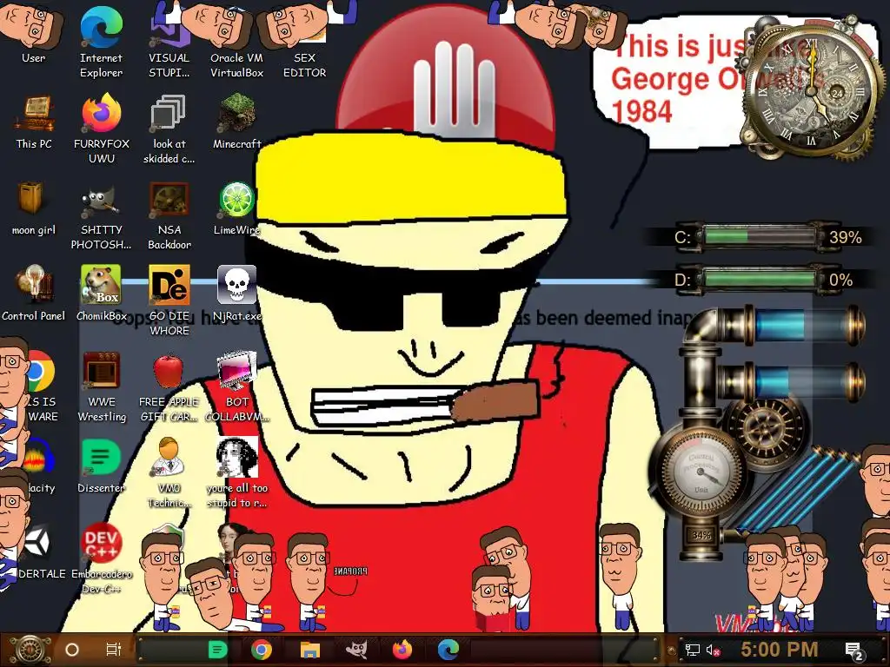
Task: Click the 5:00 PM taskbar clock
Action: point(780,650)
